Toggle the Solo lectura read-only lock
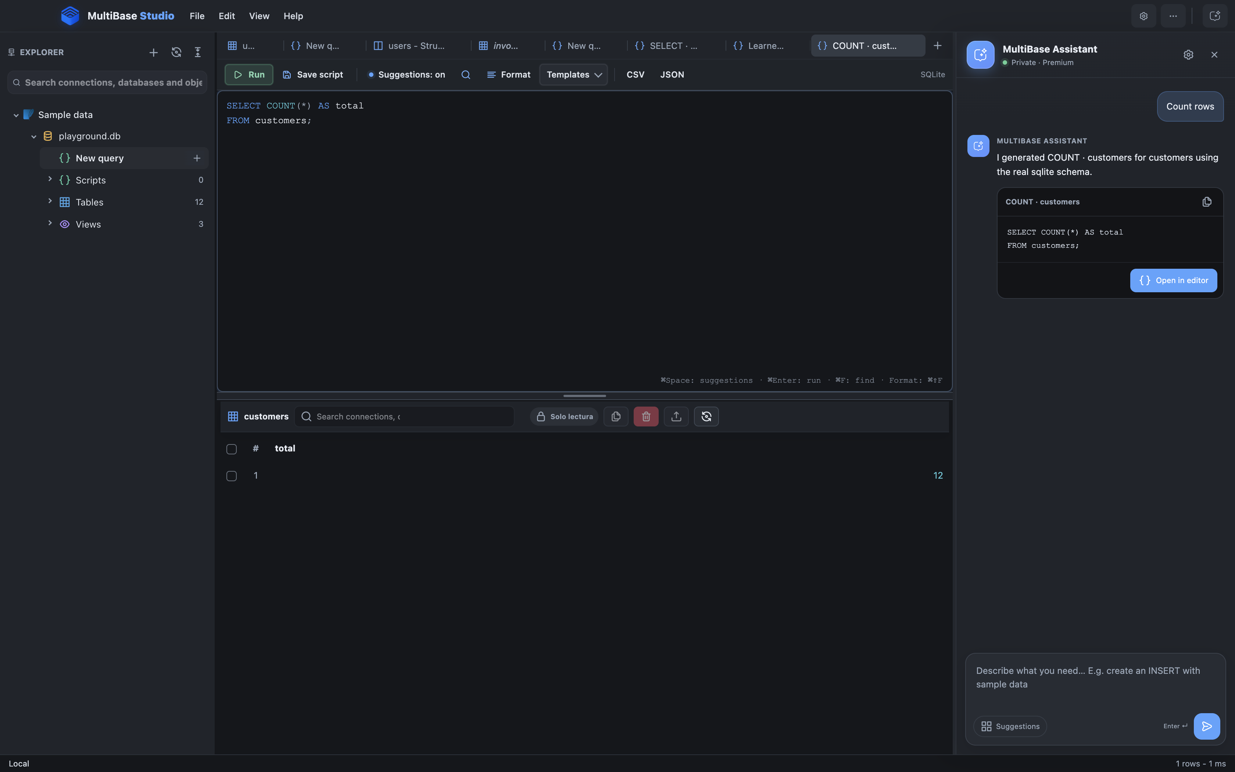 click(x=564, y=417)
